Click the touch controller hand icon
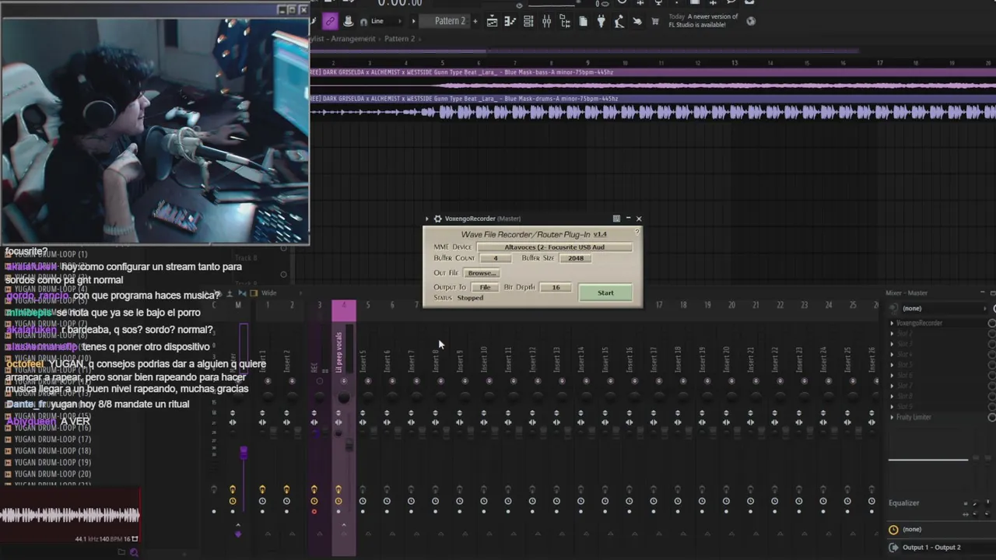996x560 pixels. pos(637,21)
